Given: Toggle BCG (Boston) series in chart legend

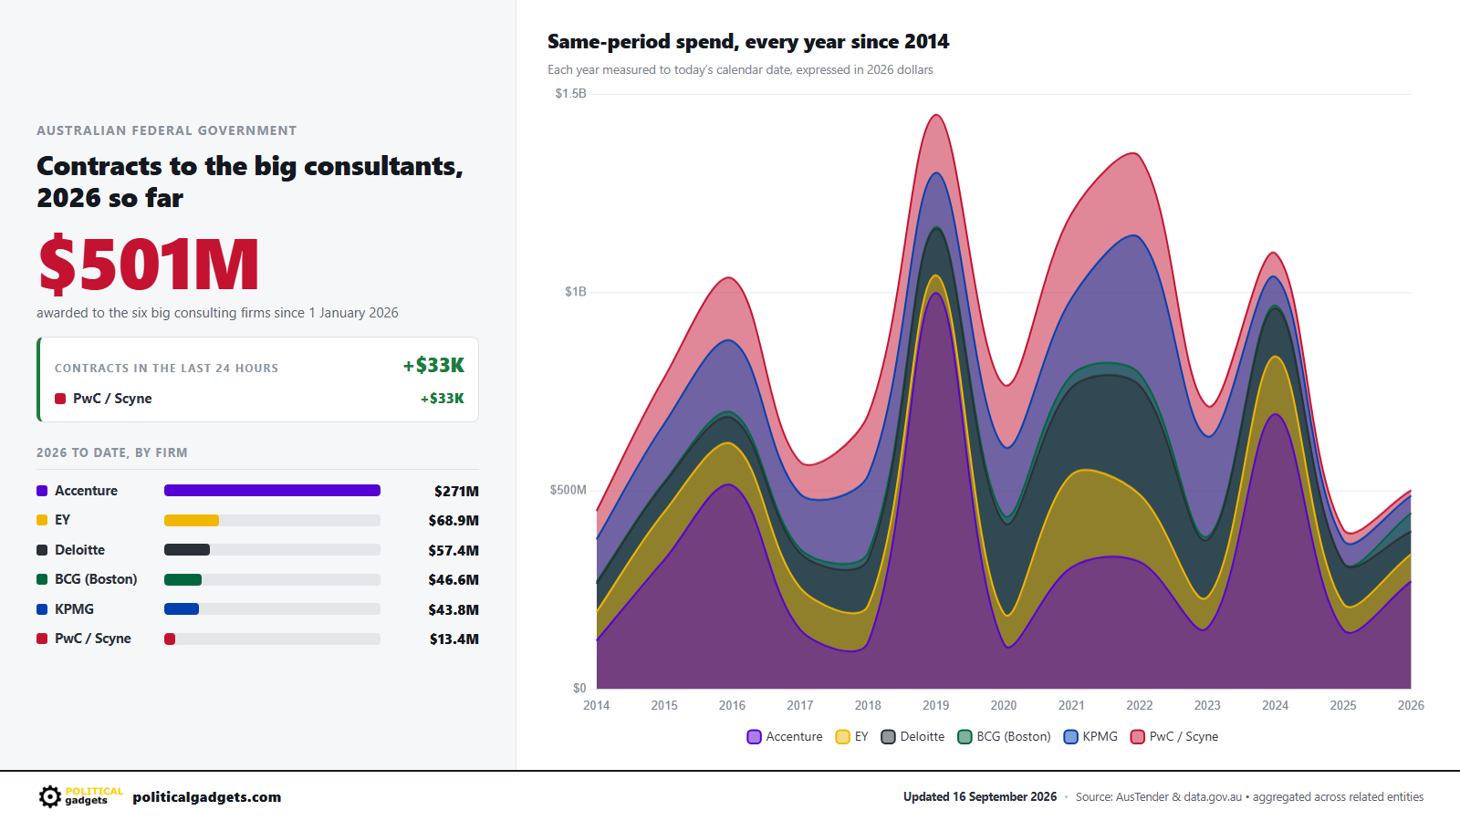Looking at the screenshot, I should (1004, 737).
